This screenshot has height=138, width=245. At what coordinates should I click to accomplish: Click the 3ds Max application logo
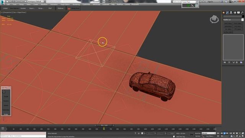[x=3, y=2]
